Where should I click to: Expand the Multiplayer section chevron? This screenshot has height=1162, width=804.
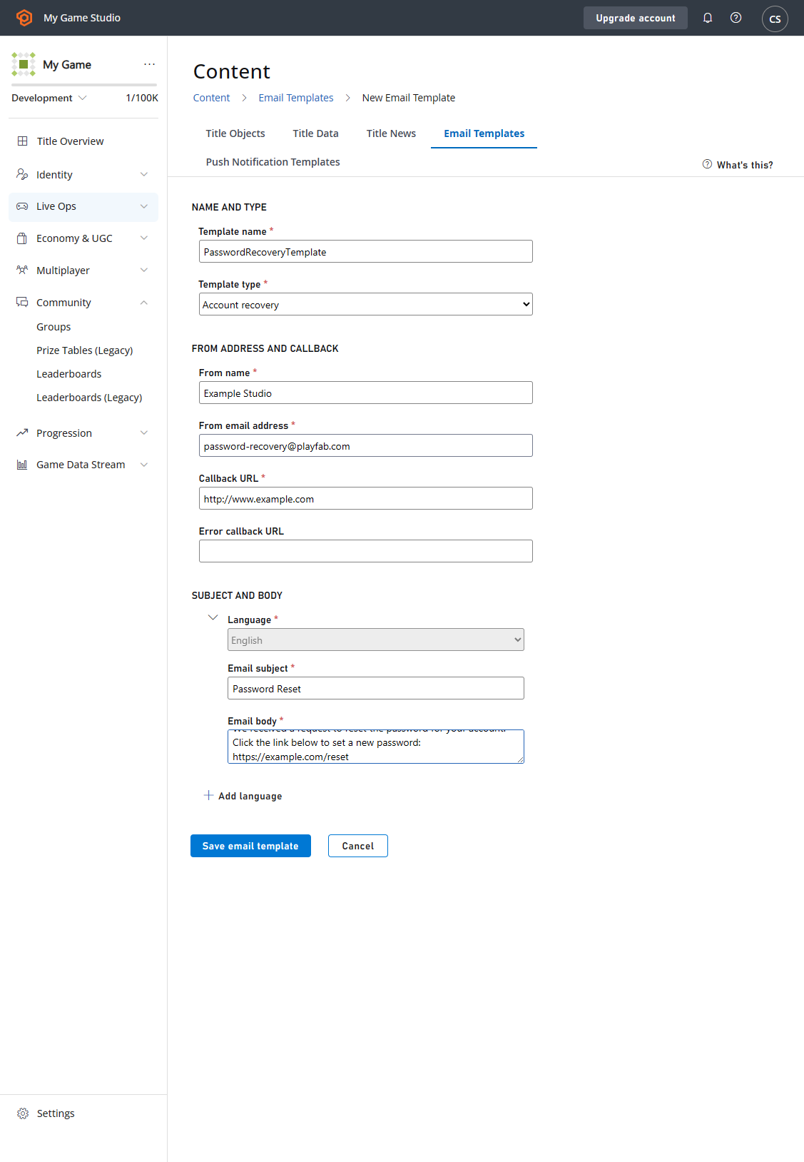click(144, 271)
